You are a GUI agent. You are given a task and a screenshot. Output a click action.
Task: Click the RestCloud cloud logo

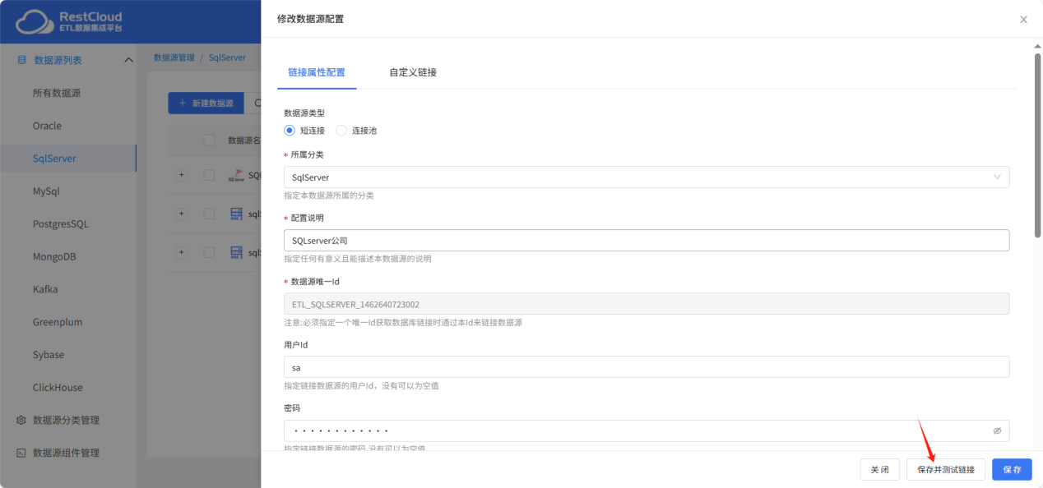pos(34,22)
